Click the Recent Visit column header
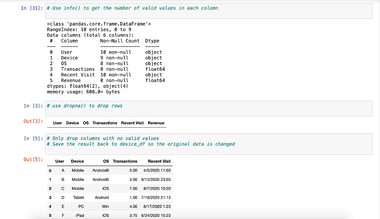 160,161
